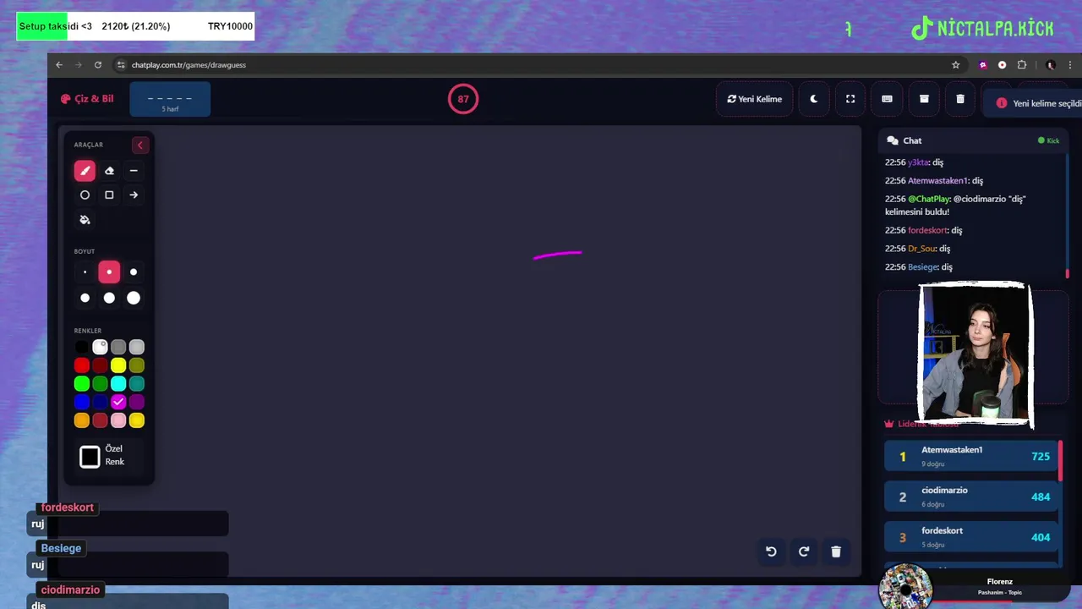Pick the light gray color swatch
This screenshot has width=1082, height=609.
click(137, 347)
